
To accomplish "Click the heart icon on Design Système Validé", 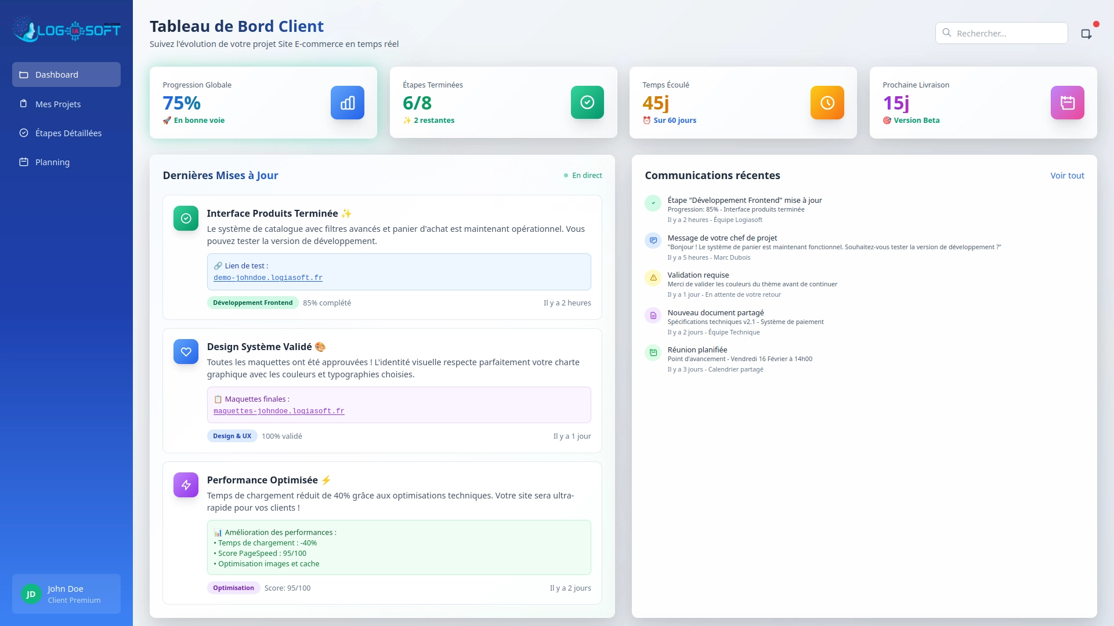I will (x=186, y=351).
